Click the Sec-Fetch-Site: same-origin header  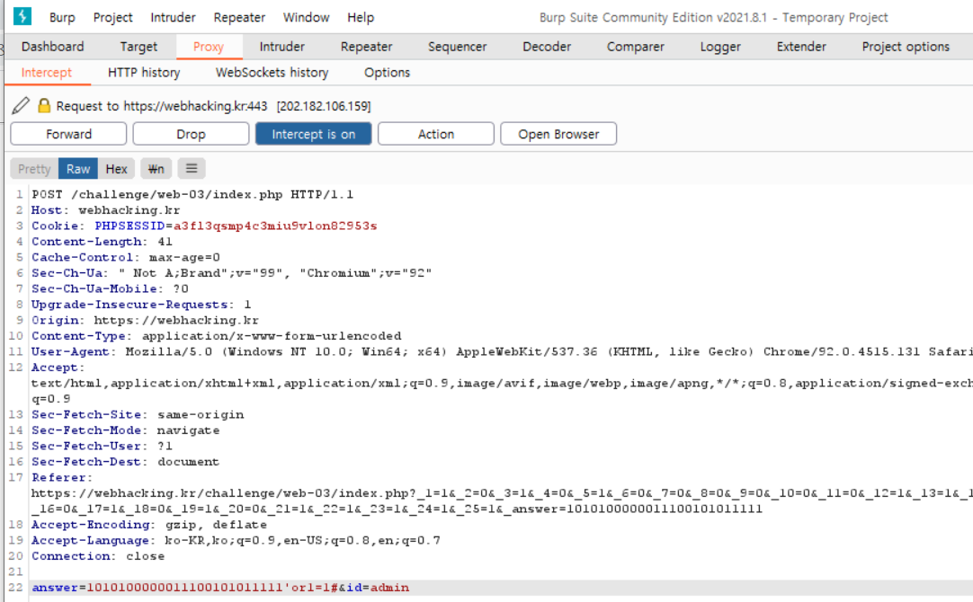[138, 415]
